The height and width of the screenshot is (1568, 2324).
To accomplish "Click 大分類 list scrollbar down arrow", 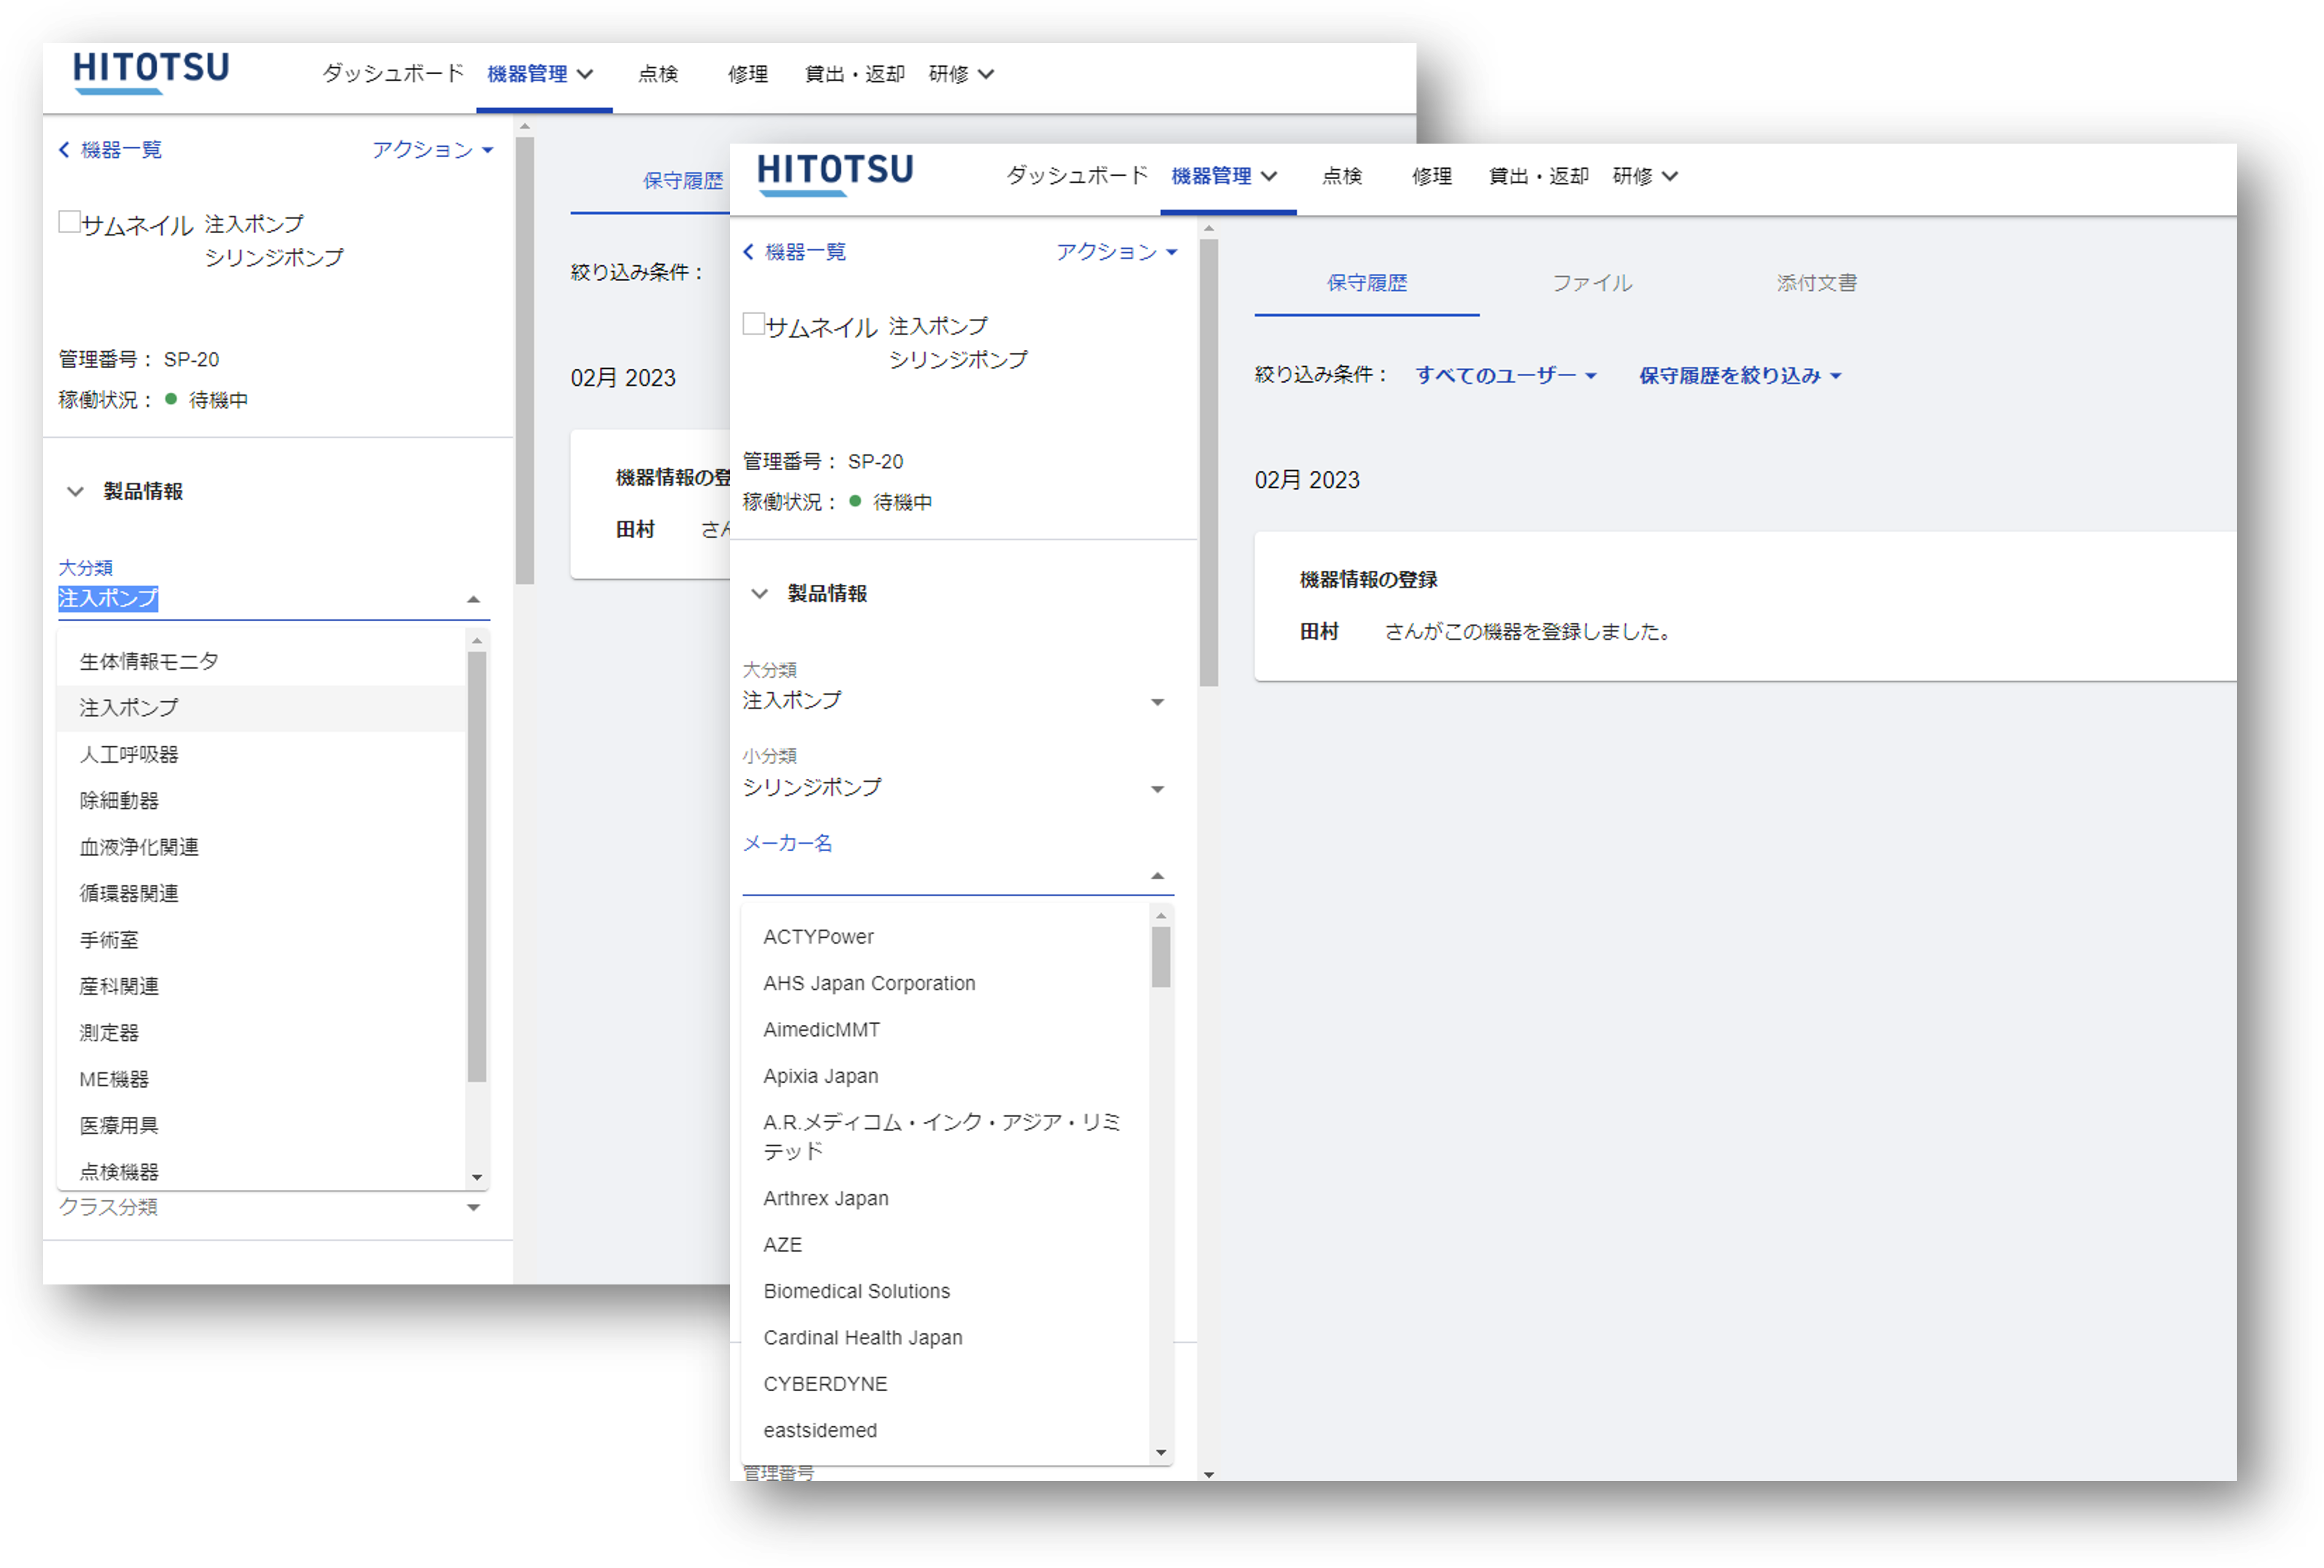I will [477, 1177].
